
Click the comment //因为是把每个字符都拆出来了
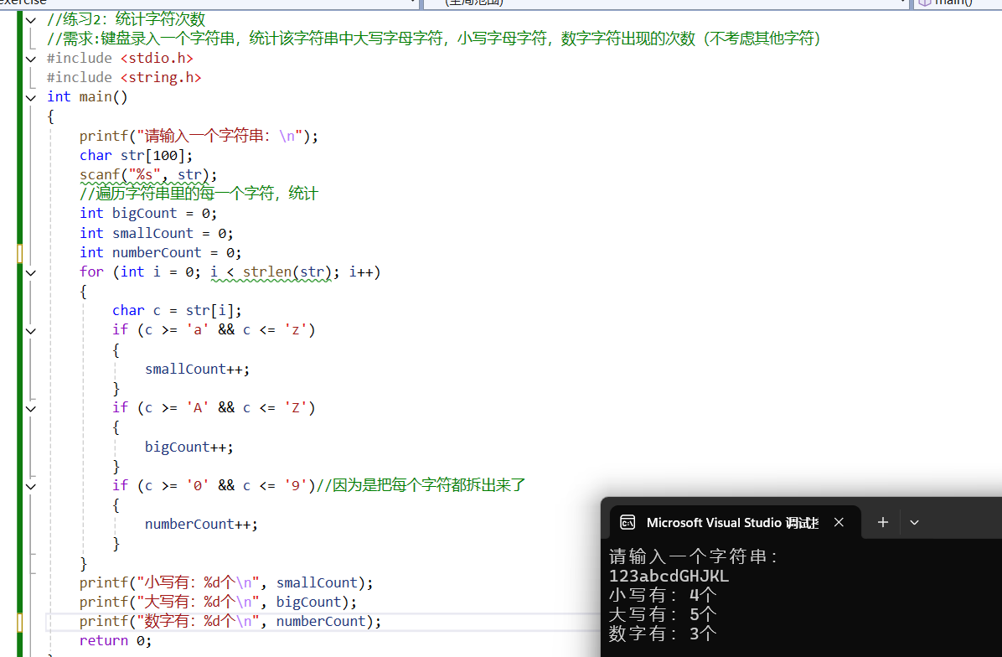click(x=421, y=485)
